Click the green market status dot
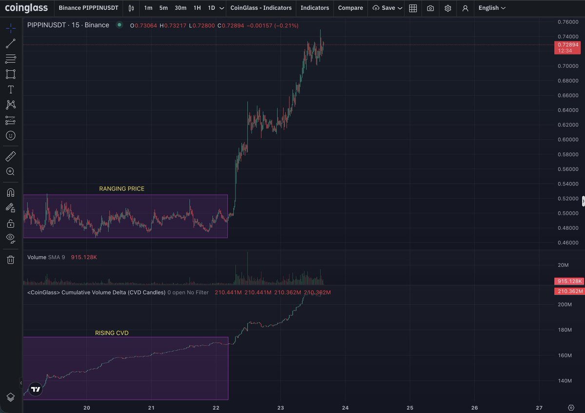585x413 pixels. pyautogui.click(x=119, y=25)
